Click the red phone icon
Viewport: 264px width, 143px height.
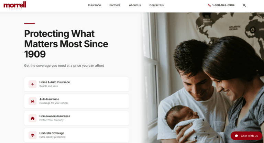pos(209,5)
